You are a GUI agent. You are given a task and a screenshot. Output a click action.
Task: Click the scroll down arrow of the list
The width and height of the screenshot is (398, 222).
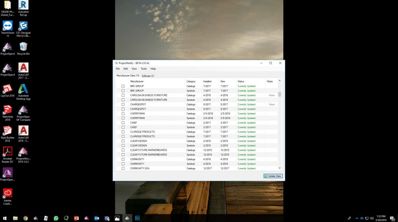[279, 168]
